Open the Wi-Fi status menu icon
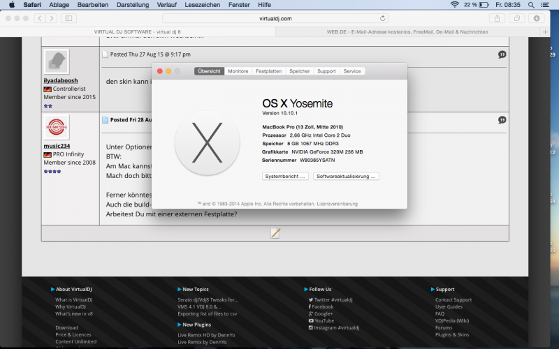Viewport: 559px width, 349px height. pos(455,4)
